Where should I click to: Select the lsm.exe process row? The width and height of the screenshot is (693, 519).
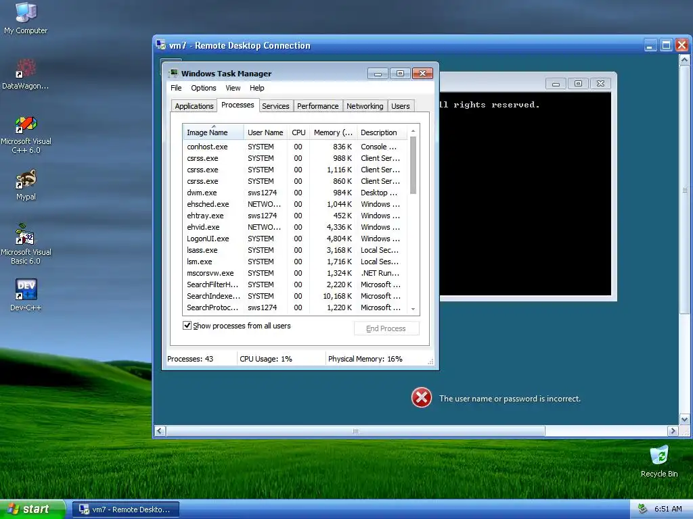pos(295,262)
